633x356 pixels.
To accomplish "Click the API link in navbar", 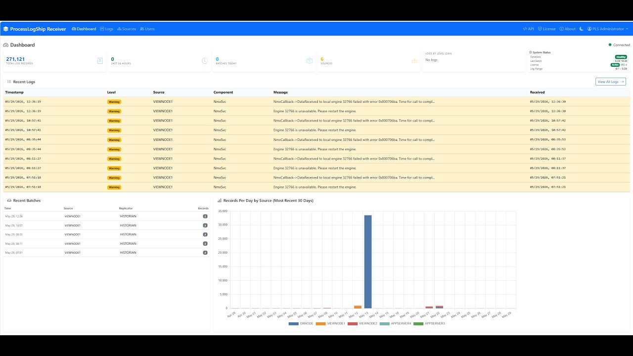I will (x=529, y=29).
